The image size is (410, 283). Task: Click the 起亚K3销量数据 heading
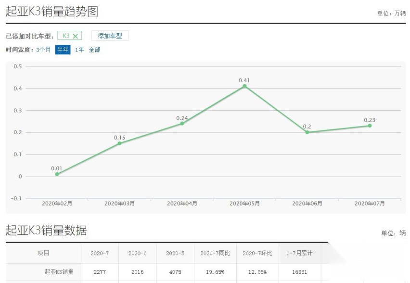(x=46, y=230)
